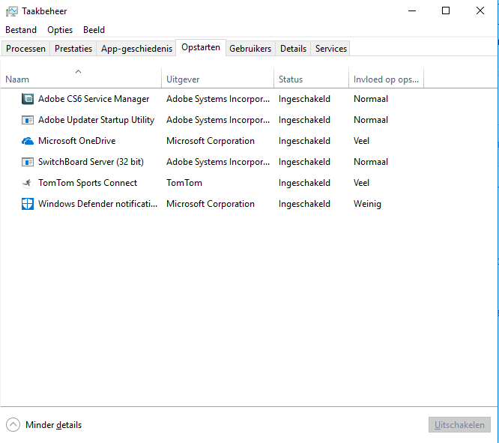Switch to the Prestaties tab

coord(73,49)
